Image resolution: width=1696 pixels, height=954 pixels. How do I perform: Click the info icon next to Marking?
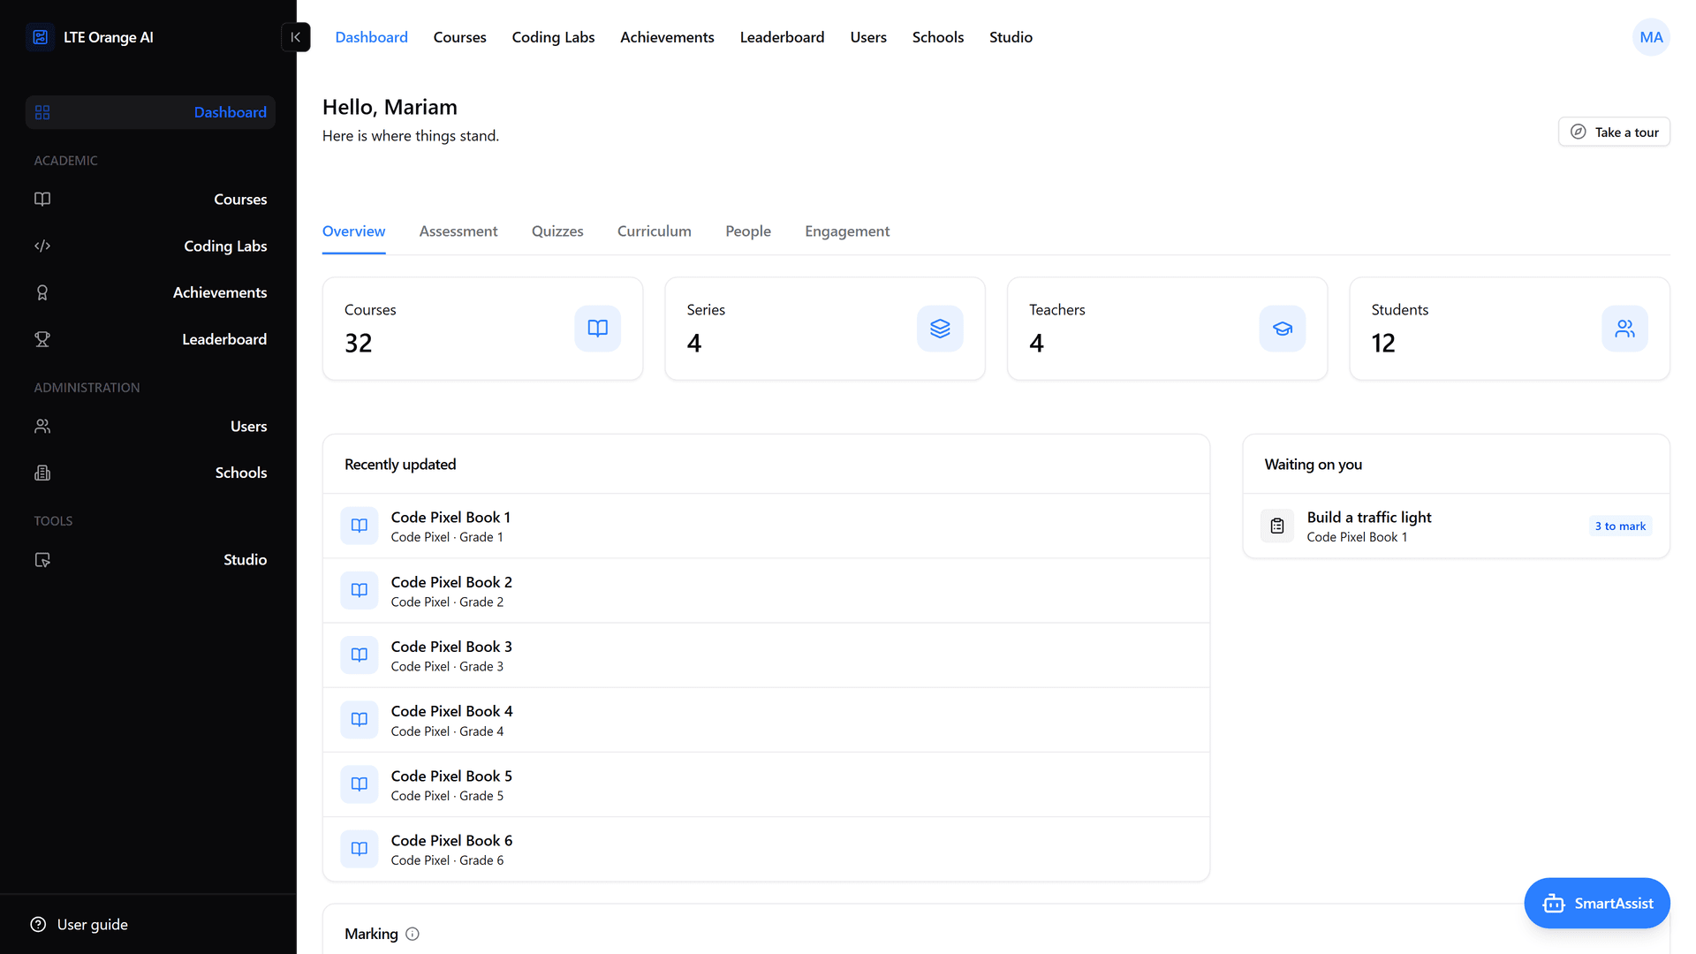[x=413, y=935]
